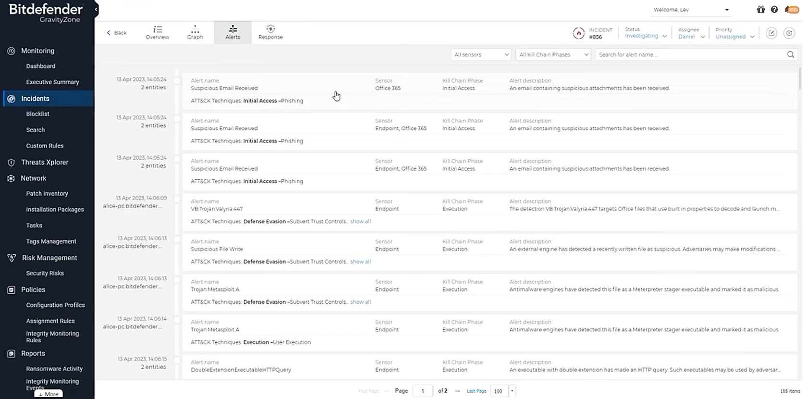Open Tags Management in the sidebar
Screen dimensions: 808x399
click(51, 241)
